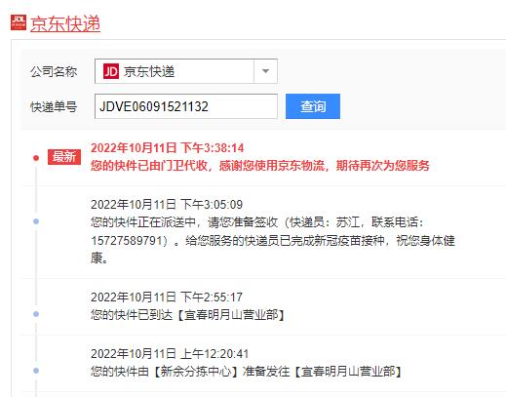Click the 公司名称 label
Screen dimensions: 506x397
pos(54,71)
